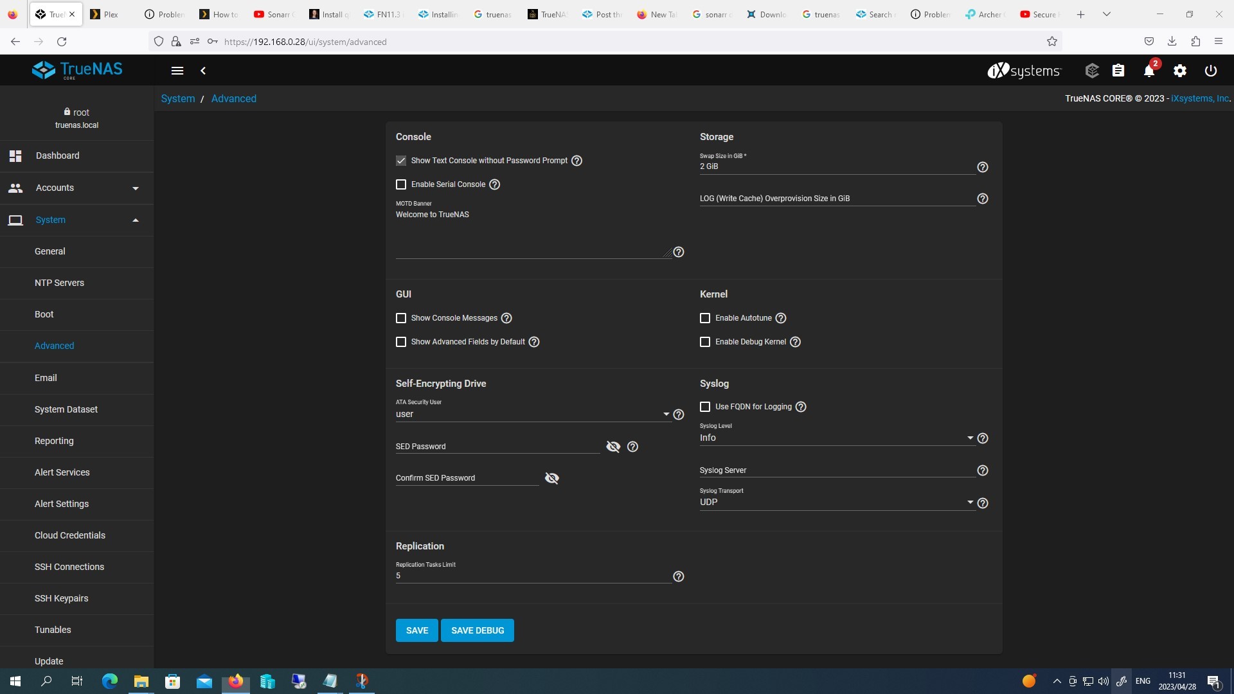This screenshot has width=1234, height=694.
Task: Show help for Show Advanced Fields by Default
Action: (534, 342)
